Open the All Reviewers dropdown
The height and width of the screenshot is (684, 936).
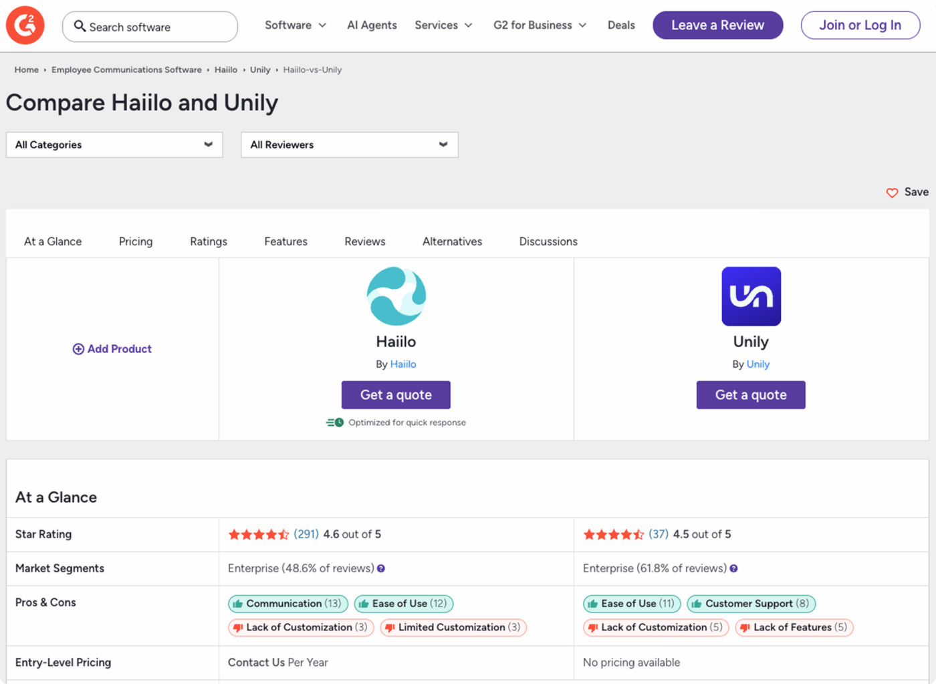point(350,145)
